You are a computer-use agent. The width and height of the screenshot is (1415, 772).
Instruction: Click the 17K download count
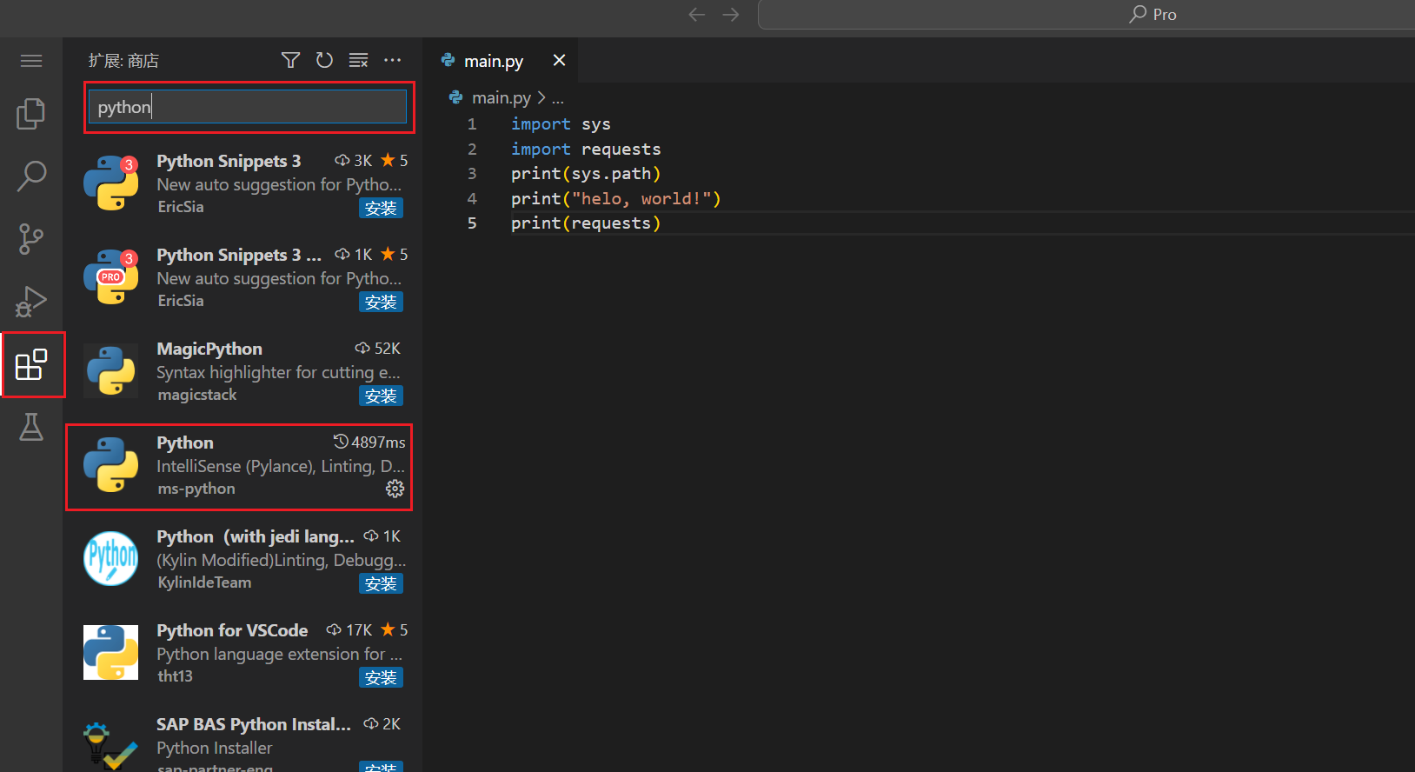[x=349, y=630]
